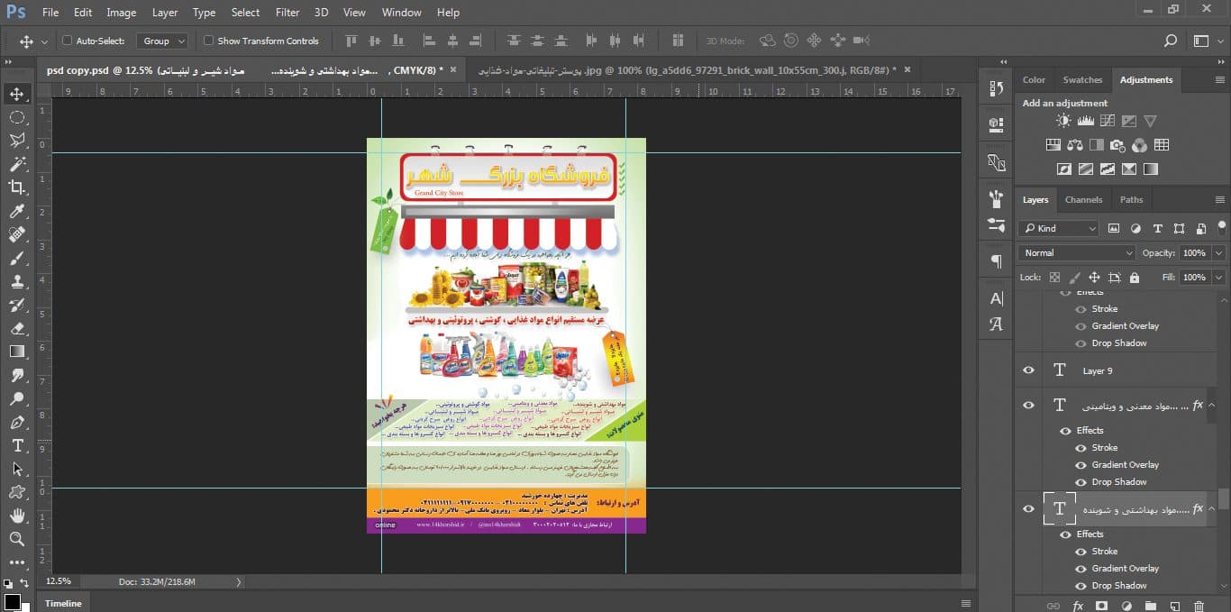Screen dimensions: 1231x612
Task: Open the Kind filter dropdown
Action: pos(1059,229)
